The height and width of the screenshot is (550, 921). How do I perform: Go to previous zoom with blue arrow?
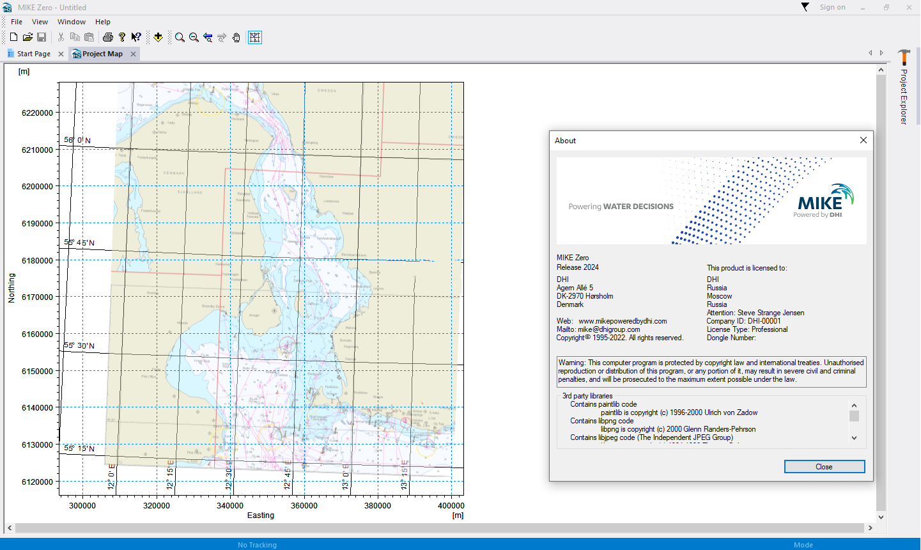click(x=208, y=38)
